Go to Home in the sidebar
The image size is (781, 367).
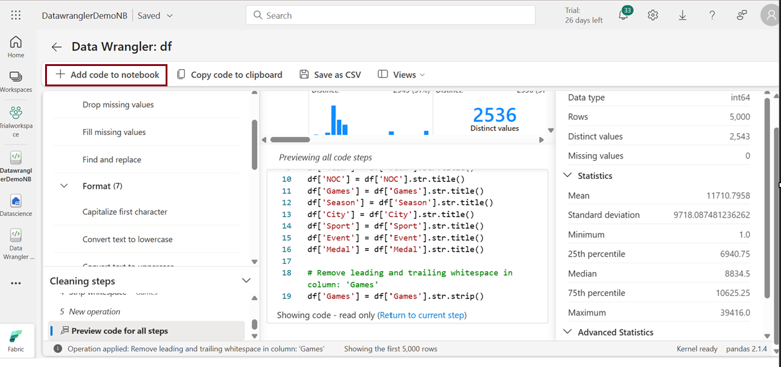[x=16, y=47]
